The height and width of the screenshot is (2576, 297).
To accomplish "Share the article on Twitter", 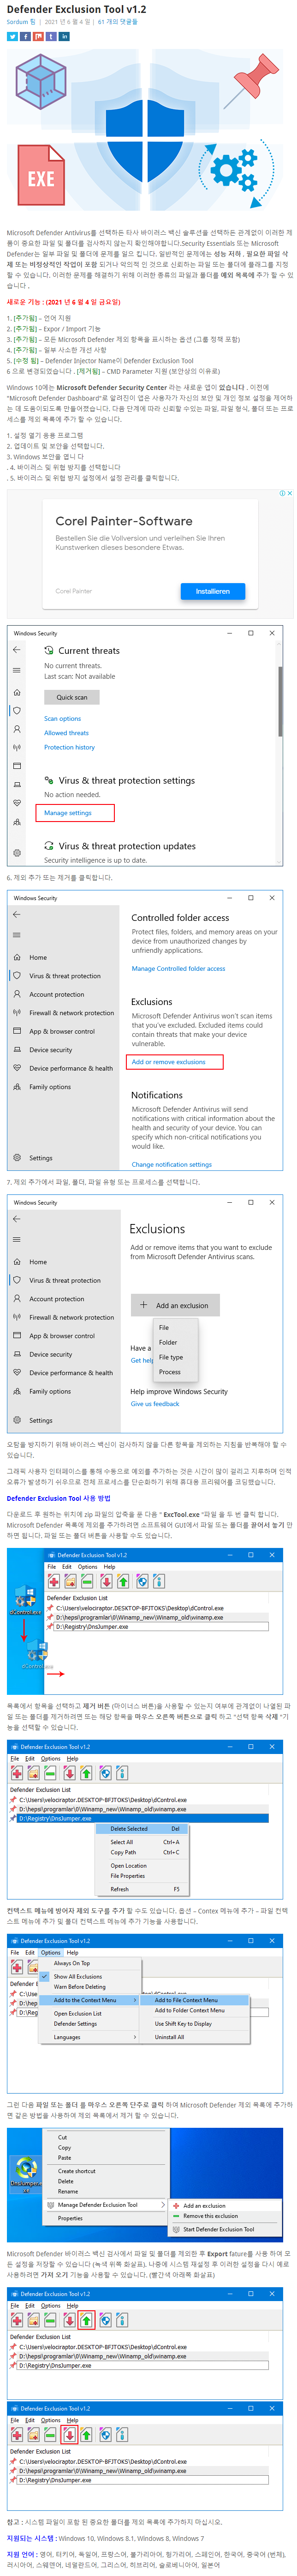I will (12, 36).
